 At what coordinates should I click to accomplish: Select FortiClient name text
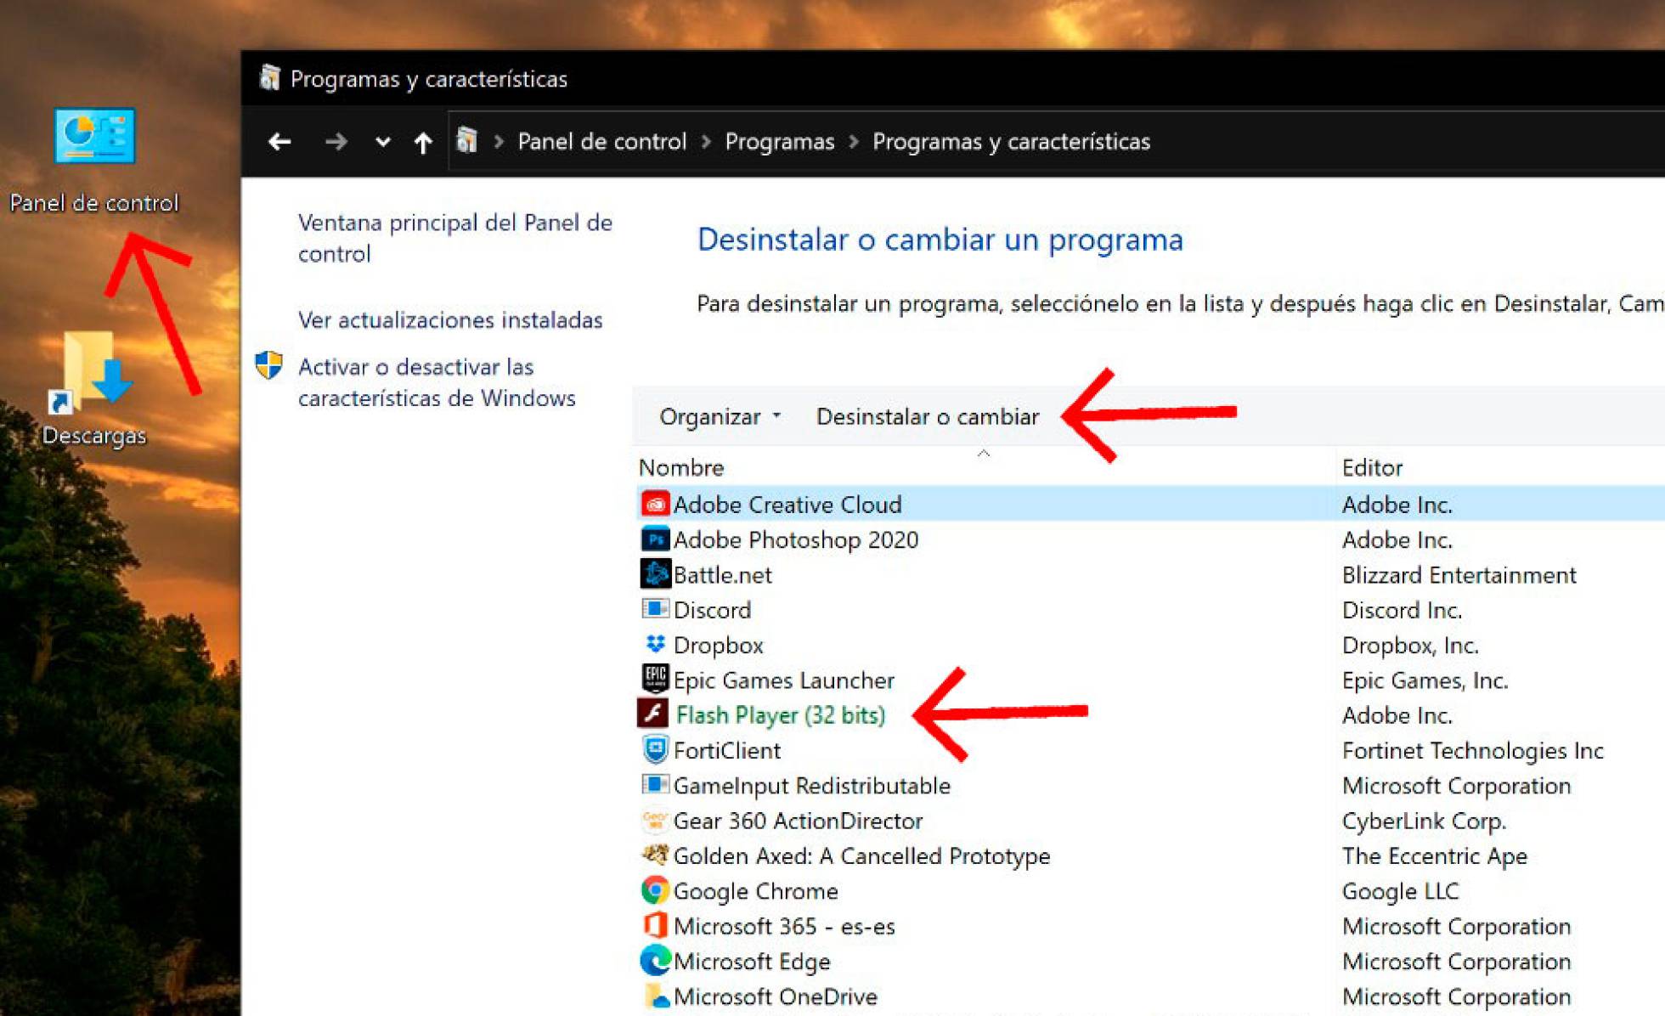(x=727, y=750)
